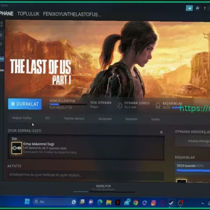Image resolution: width=210 pixels, height=210 pixels.
Task: Pause the update with Duraklat
Action: click(25, 104)
